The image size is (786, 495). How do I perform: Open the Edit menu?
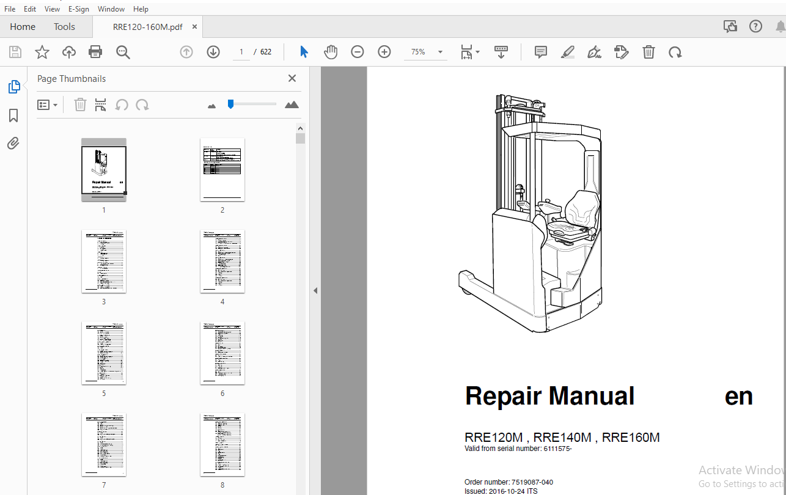coord(30,9)
